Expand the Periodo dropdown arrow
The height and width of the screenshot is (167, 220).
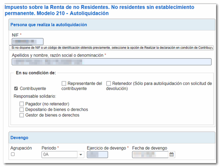tap(80, 155)
